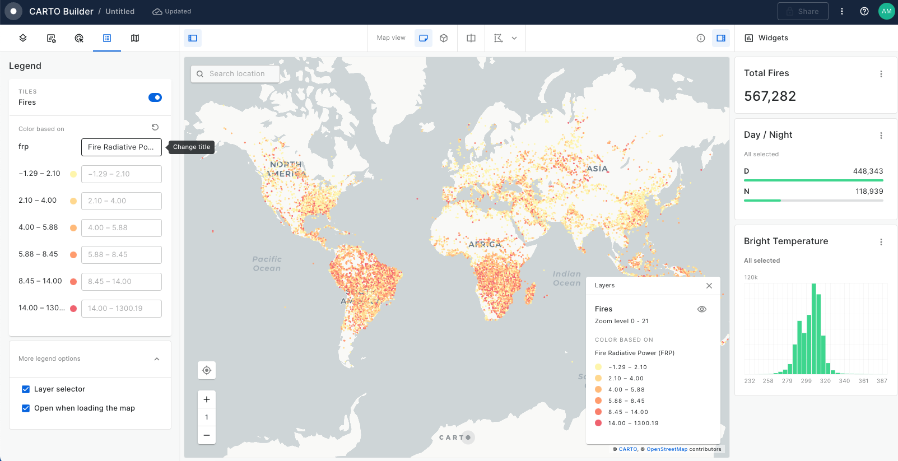Open the Interactions cursor icon tab
The height and width of the screenshot is (461, 898).
pos(79,38)
